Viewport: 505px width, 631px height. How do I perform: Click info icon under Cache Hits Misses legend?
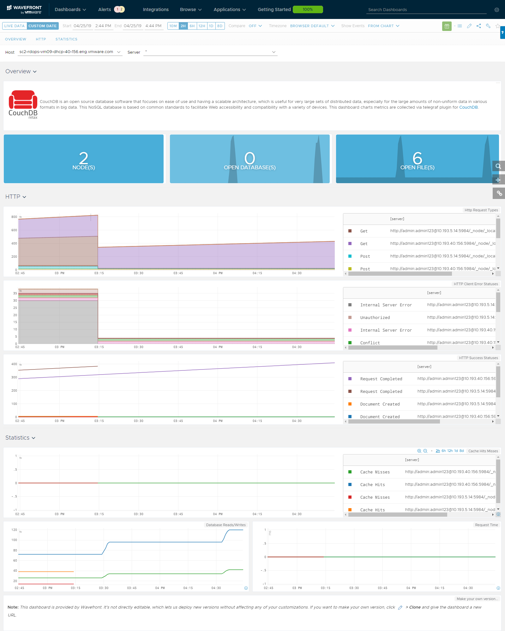click(498, 514)
